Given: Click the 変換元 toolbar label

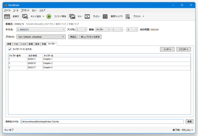Looking at the screenshot, I should tap(16, 17).
